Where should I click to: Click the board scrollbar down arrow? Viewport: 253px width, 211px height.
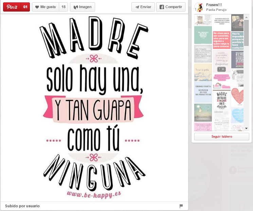pyautogui.click(x=247, y=129)
